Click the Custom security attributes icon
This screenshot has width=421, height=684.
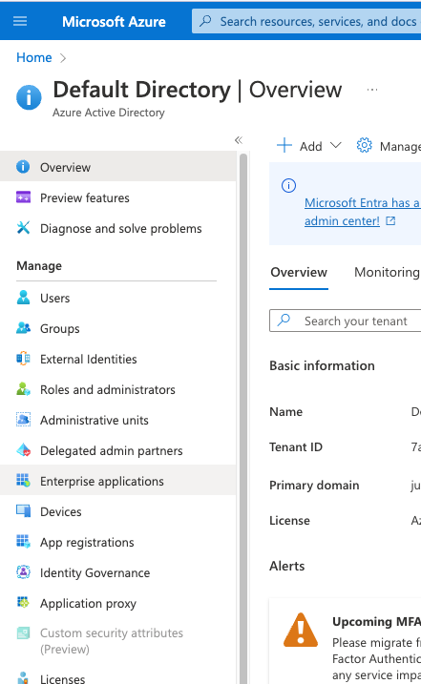pyautogui.click(x=23, y=632)
